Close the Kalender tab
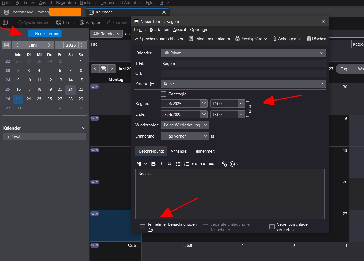This screenshot has width=364, height=261. click(164, 12)
